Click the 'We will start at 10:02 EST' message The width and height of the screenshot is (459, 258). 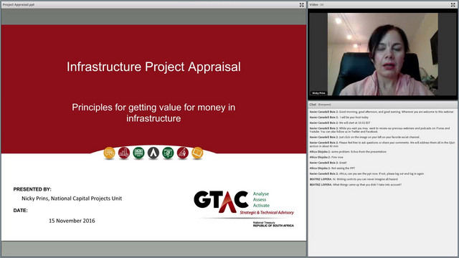pyautogui.click(x=340, y=123)
